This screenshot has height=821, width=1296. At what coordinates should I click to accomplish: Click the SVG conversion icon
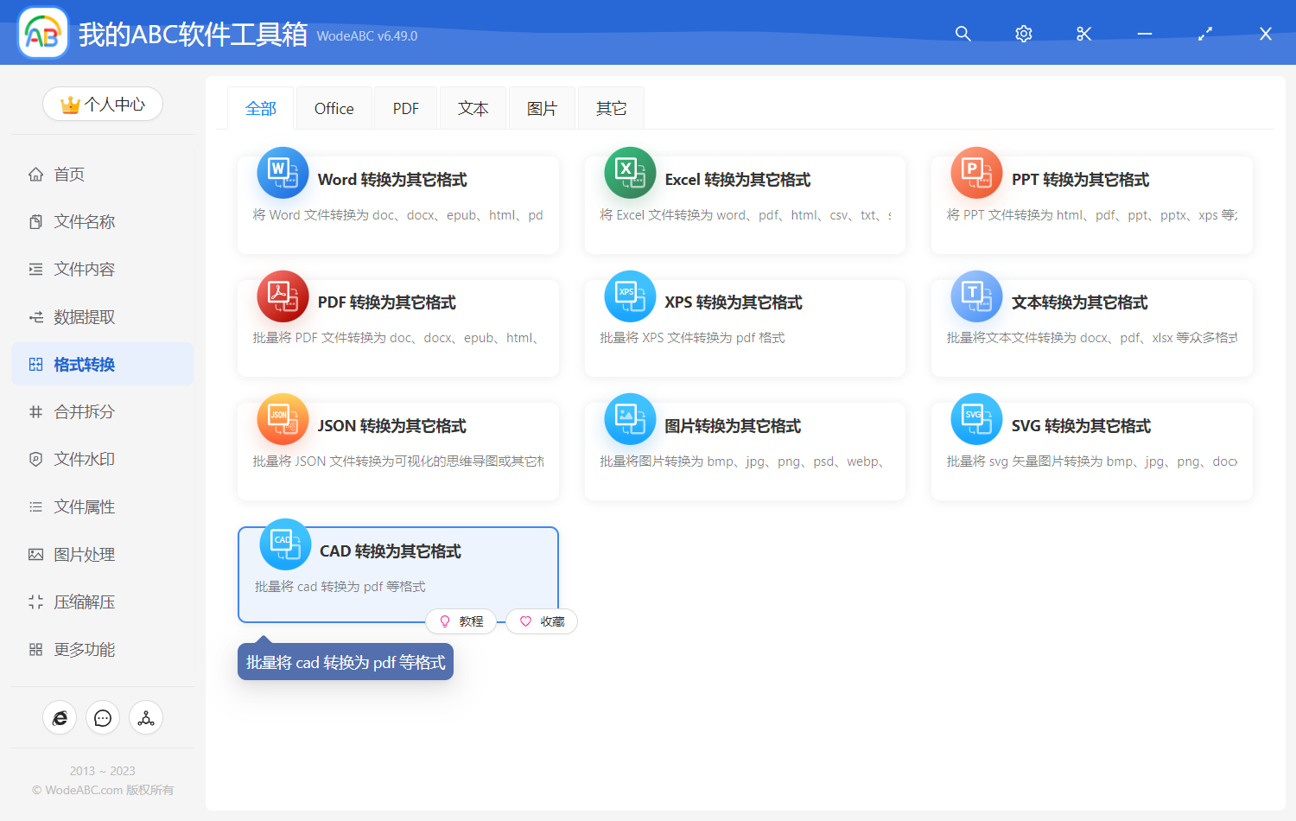[976, 419]
